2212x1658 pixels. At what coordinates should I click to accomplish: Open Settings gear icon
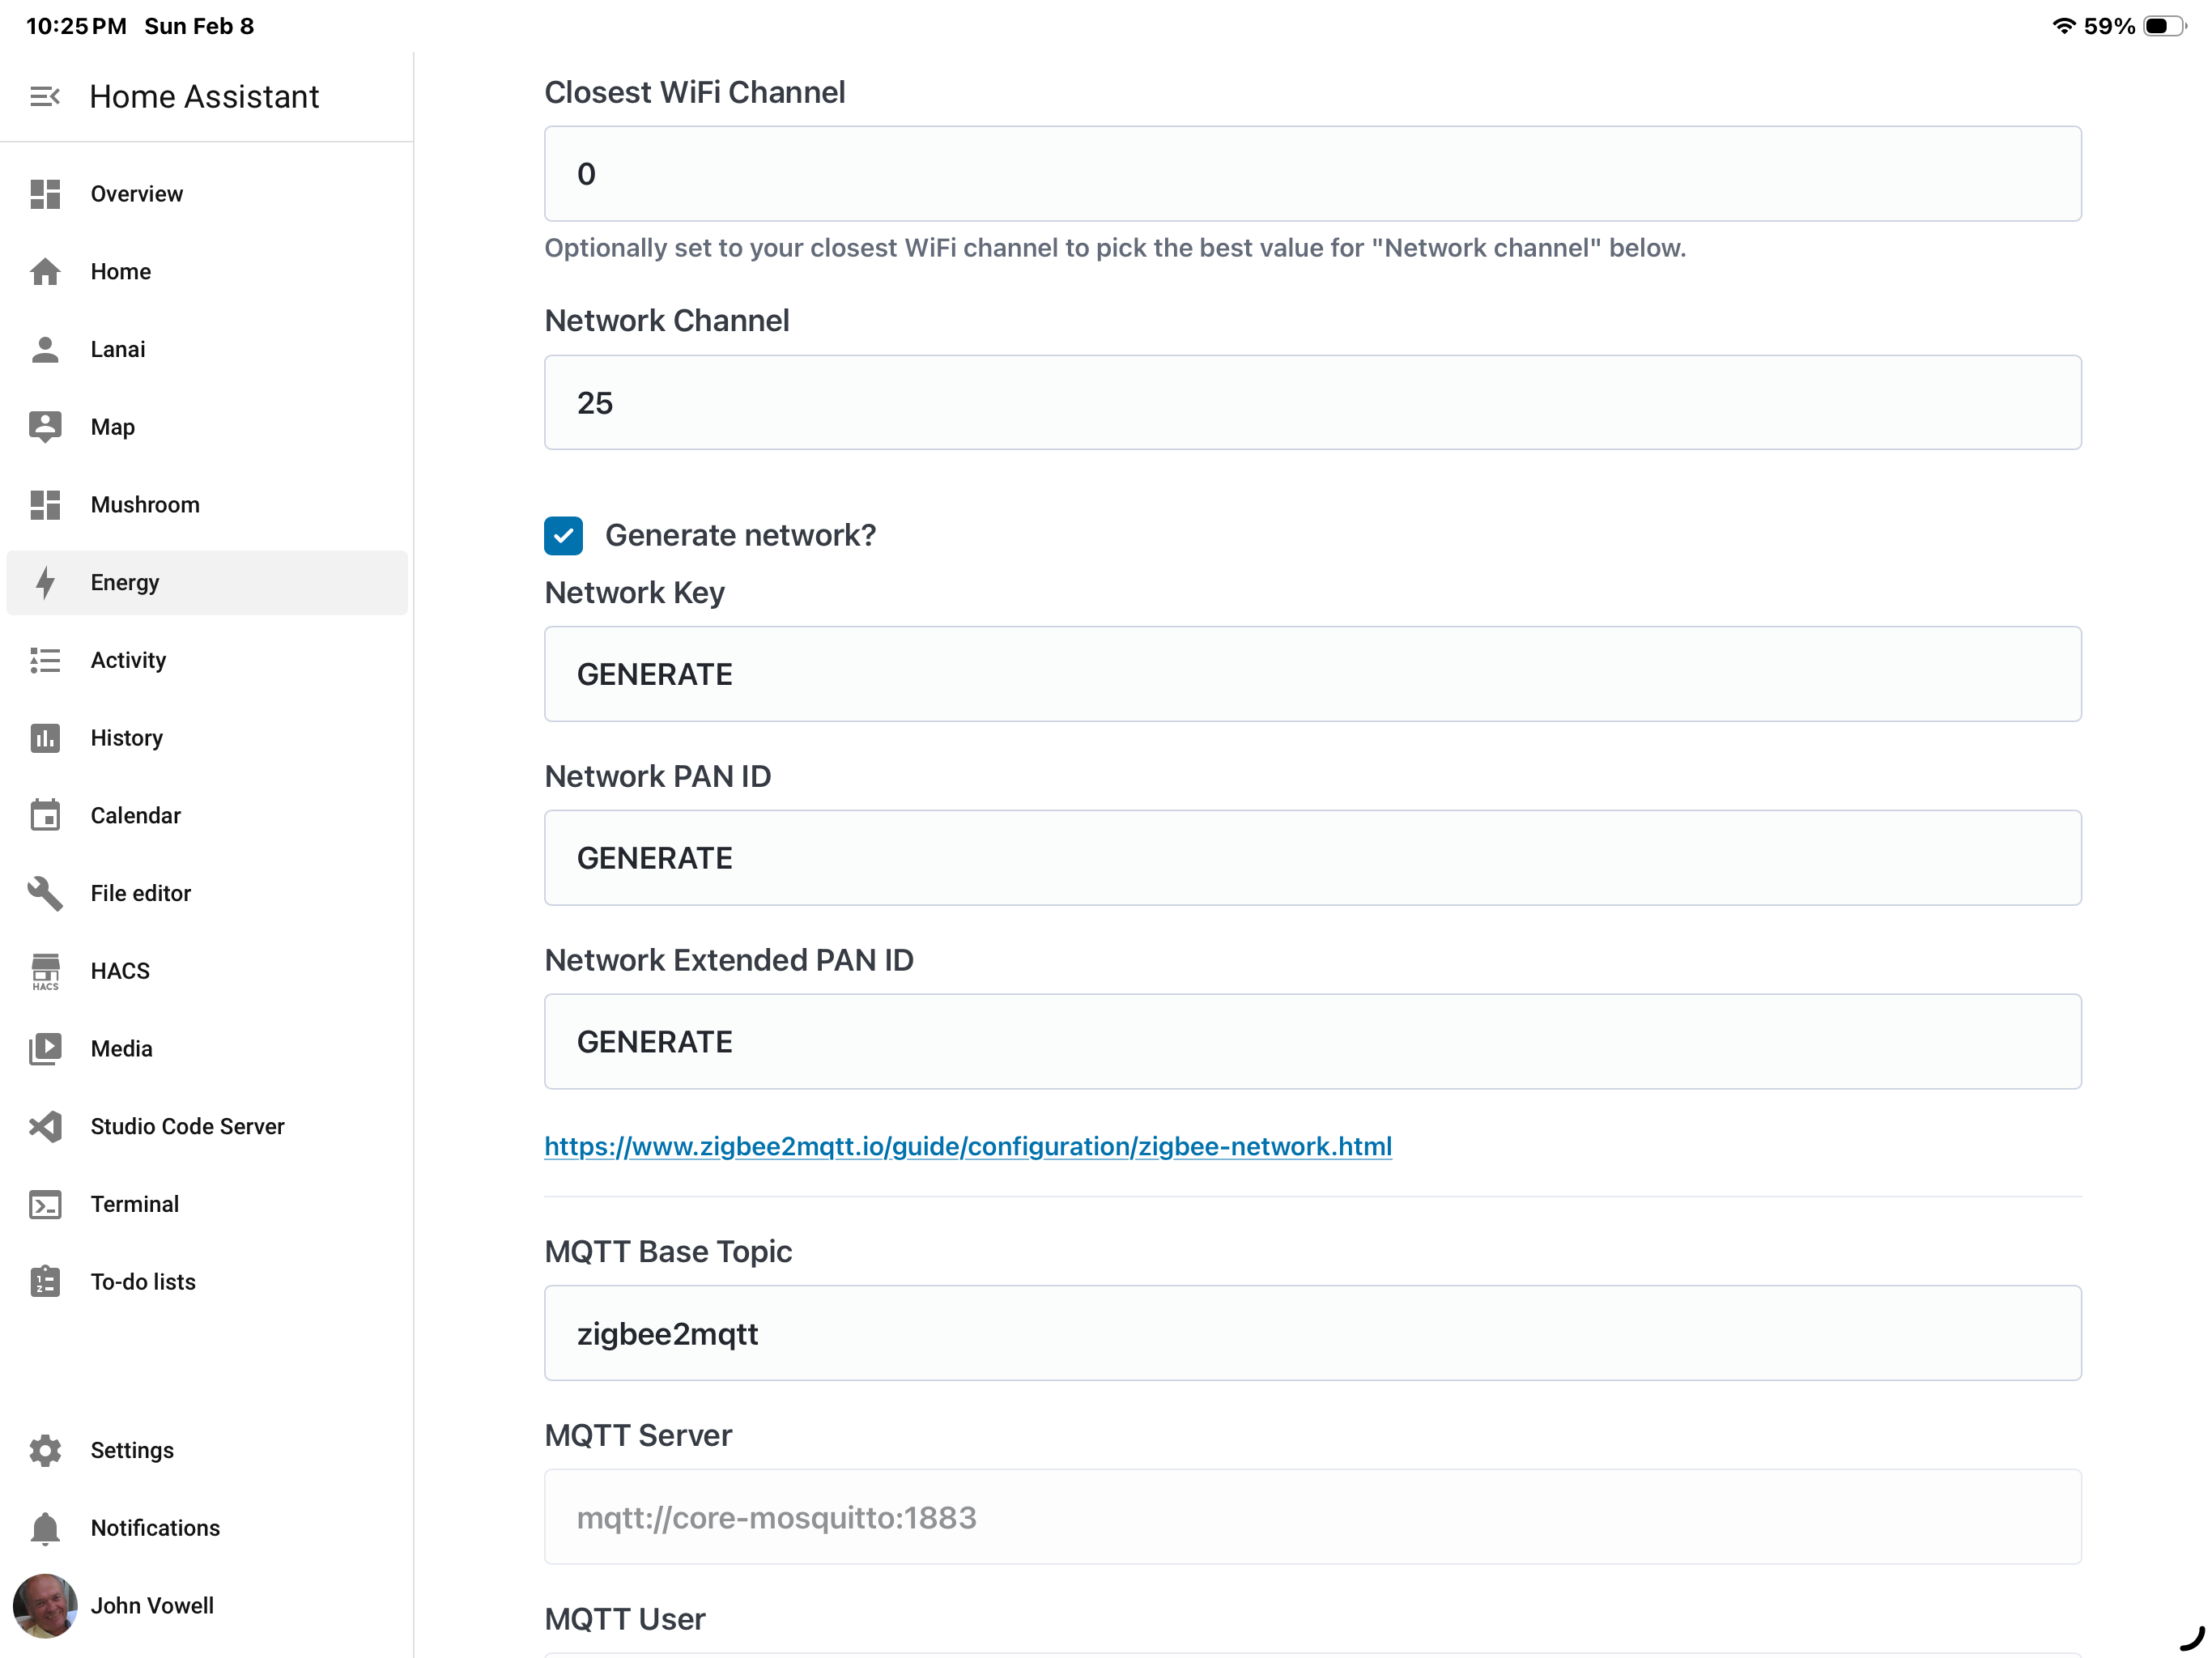45,1450
